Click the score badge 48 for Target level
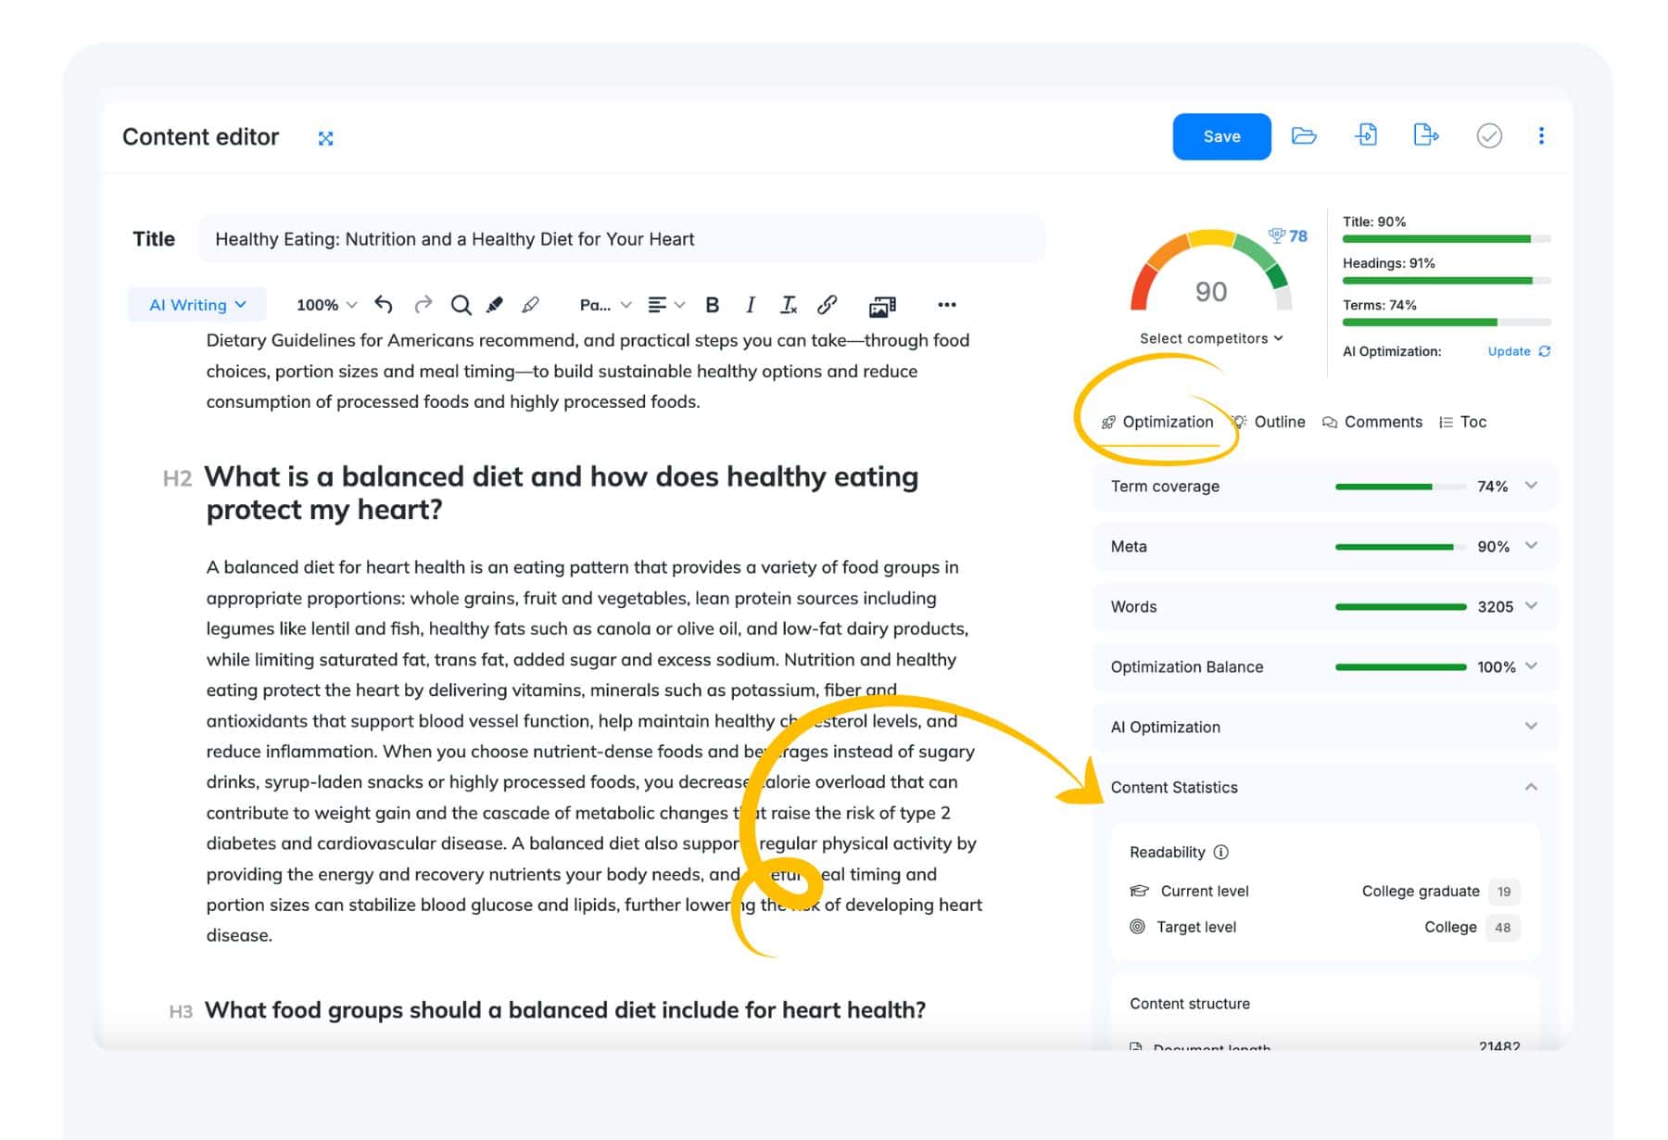1668x1140 pixels. (x=1503, y=927)
